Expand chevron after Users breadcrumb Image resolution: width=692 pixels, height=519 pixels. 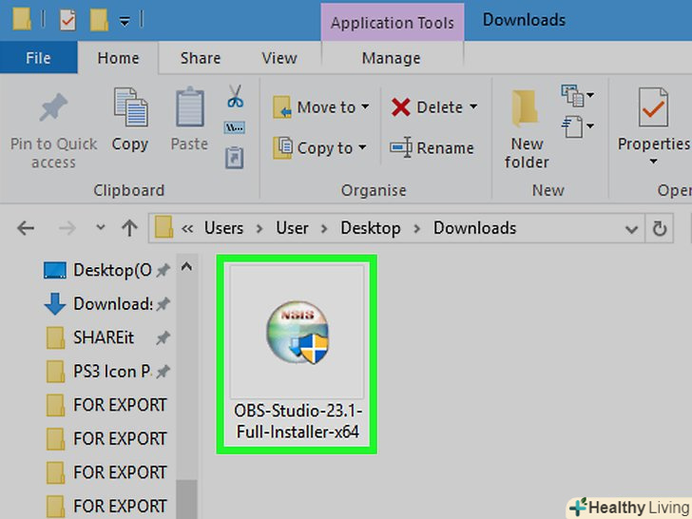[259, 228]
